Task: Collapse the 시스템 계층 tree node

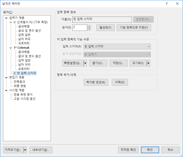Action: coord(6,90)
